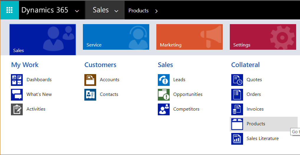The width and height of the screenshot is (300, 155).
Task: Click the Quotes icon
Action: pyautogui.click(x=237, y=80)
